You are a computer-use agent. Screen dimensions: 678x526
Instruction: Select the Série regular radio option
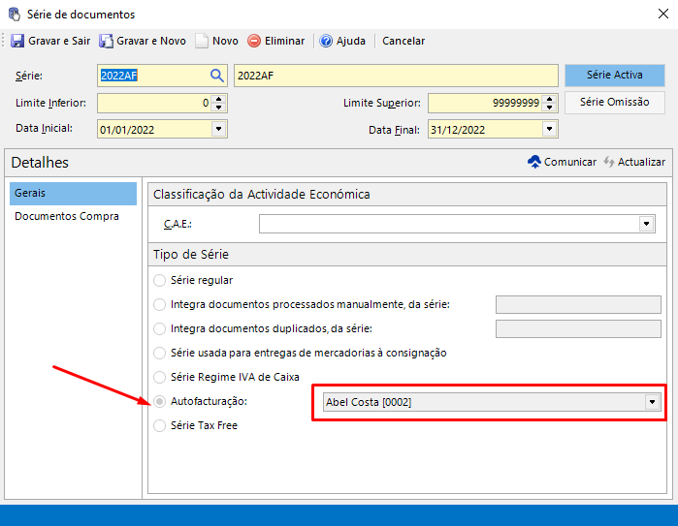pyautogui.click(x=160, y=280)
